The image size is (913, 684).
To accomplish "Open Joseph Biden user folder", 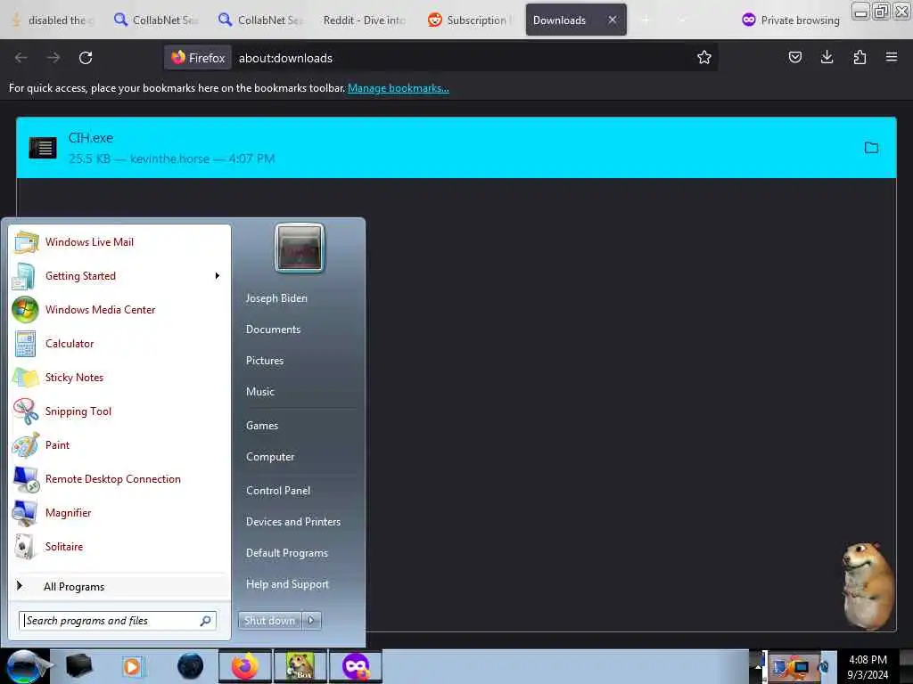I will point(276,297).
